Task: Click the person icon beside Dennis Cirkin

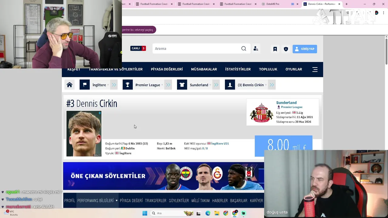Action: [230, 85]
